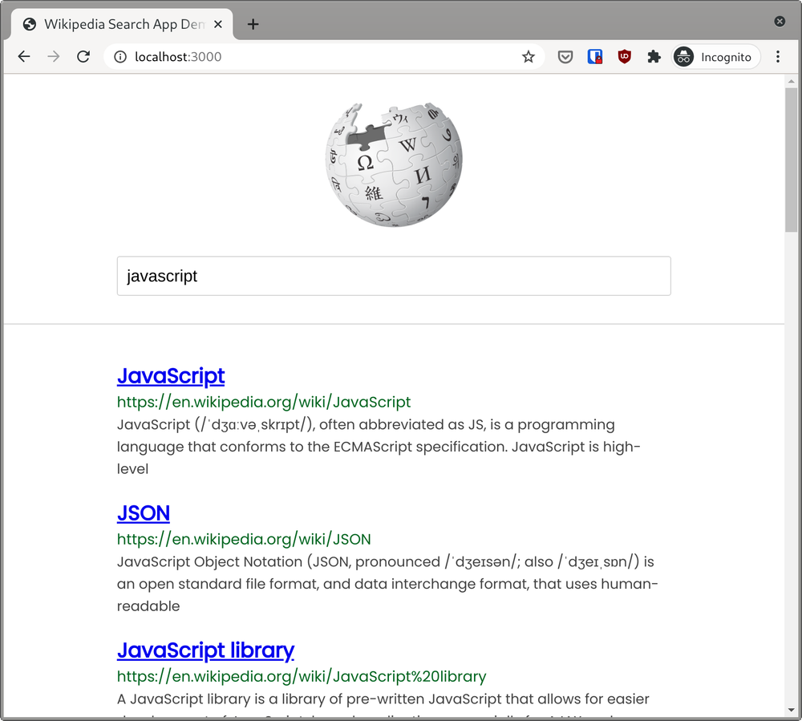Screen dimensions: 802x721
Task: Click the Wikipedia globe logo
Action: 394,164
